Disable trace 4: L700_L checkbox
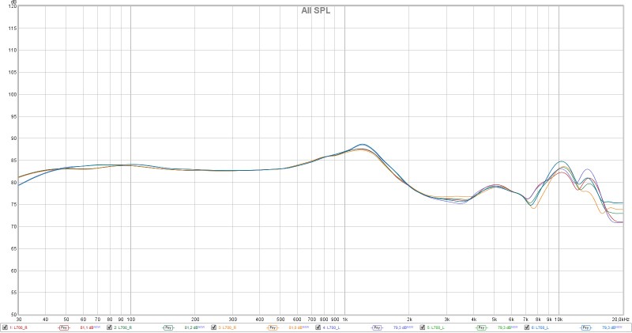 (x=318, y=327)
